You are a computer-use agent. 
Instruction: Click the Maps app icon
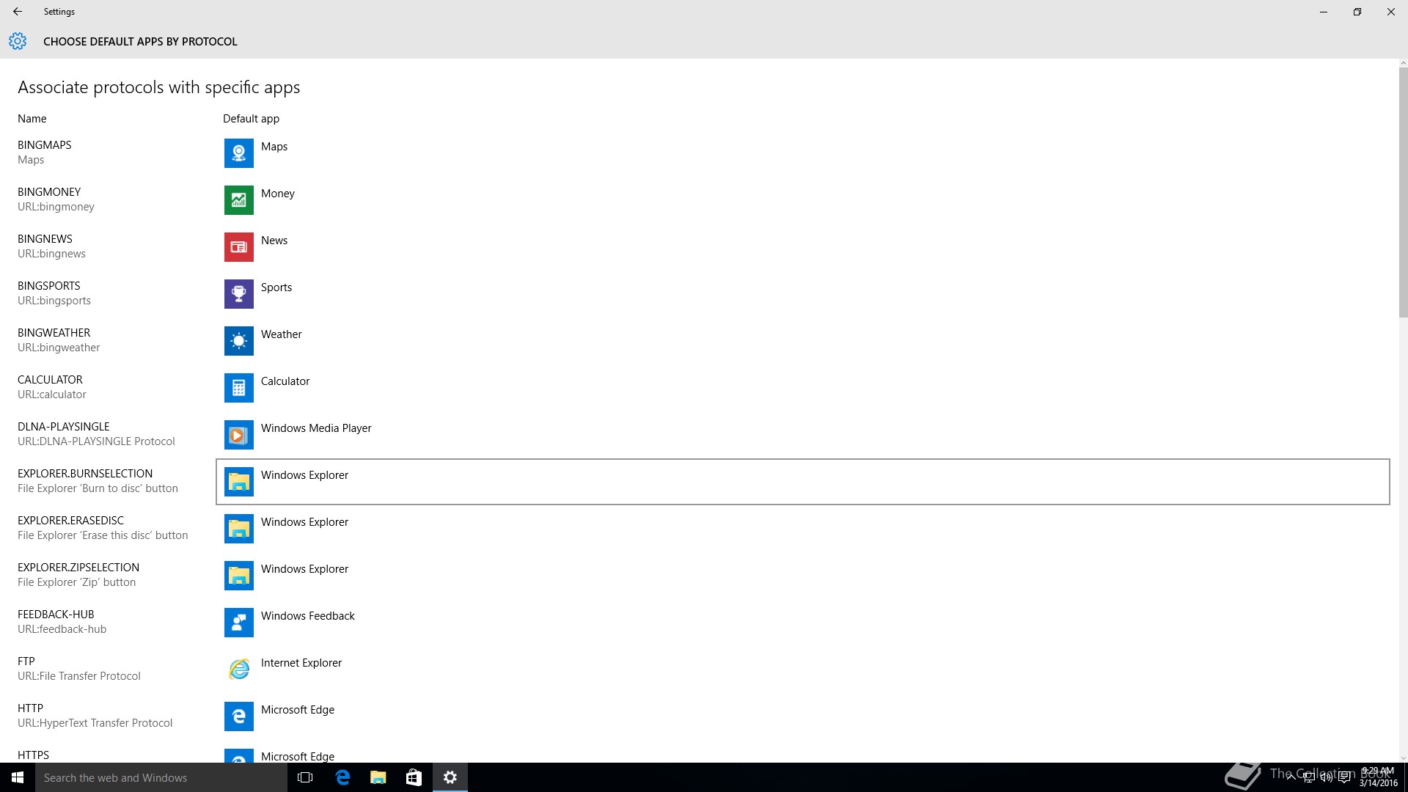pyautogui.click(x=238, y=153)
